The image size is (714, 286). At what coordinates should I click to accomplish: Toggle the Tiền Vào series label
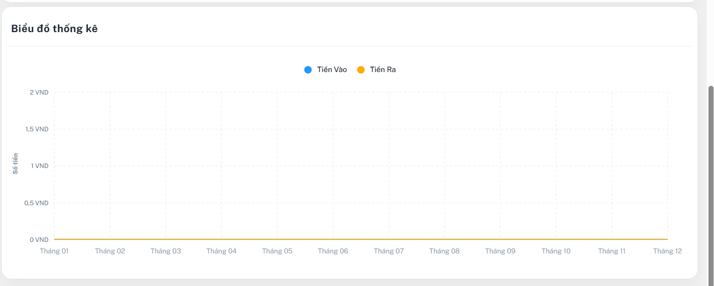click(x=332, y=70)
